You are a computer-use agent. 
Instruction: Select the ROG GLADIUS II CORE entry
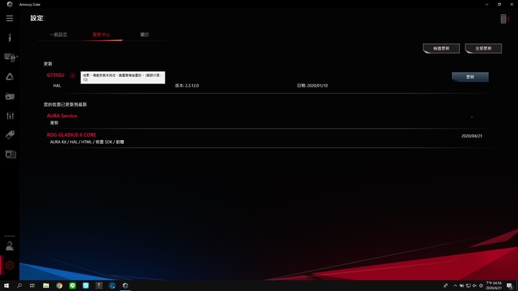[x=71, y=135]
